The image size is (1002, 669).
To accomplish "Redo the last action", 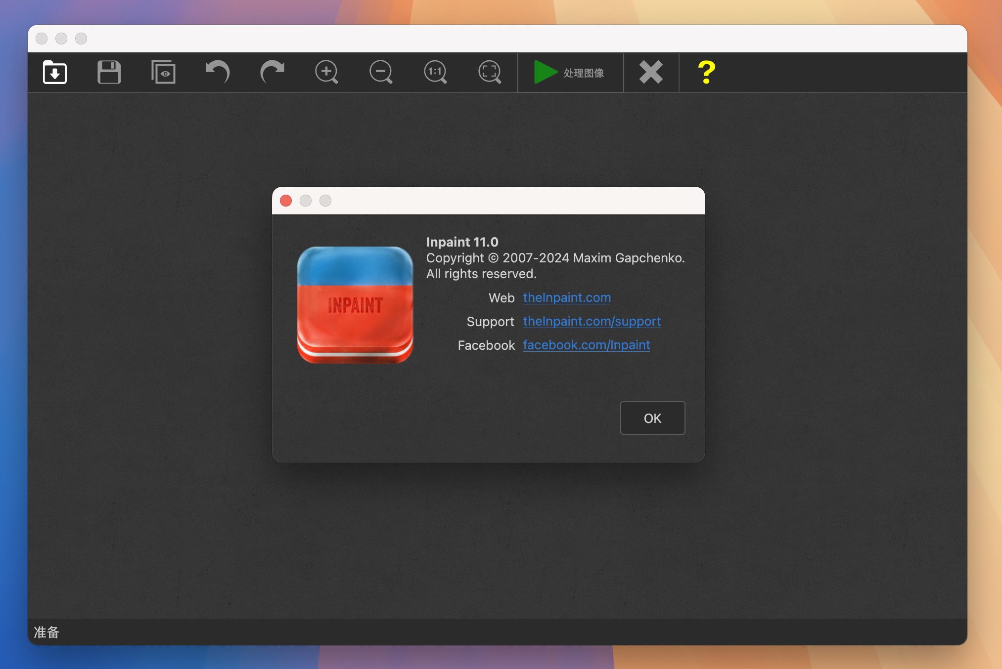I will click(x=272, y=73).
